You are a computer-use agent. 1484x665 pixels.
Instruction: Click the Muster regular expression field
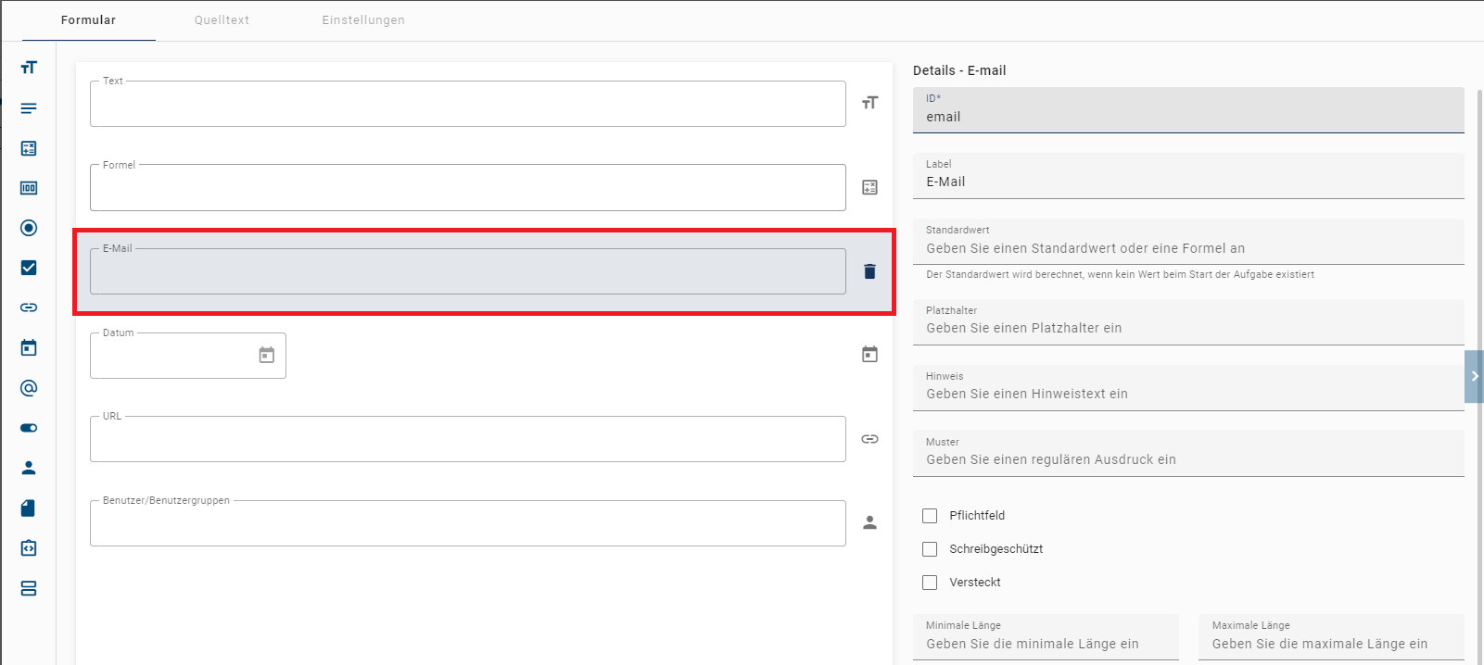[x=1186, y=459]
